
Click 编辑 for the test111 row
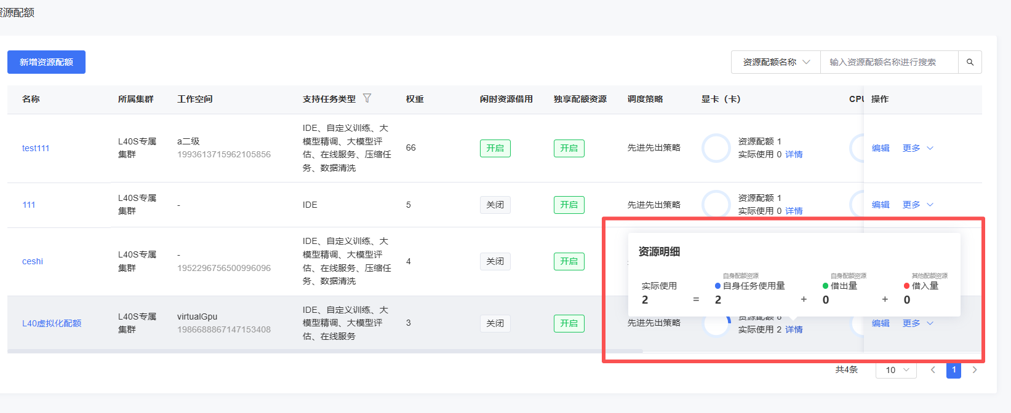(881, 148)
